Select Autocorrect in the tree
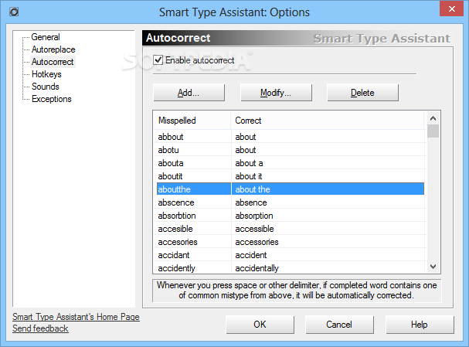This screenshot has height=347, width=469. 53,62
